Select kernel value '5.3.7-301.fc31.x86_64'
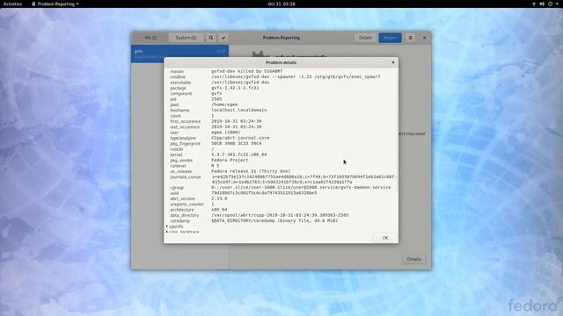 click(238, 154)
